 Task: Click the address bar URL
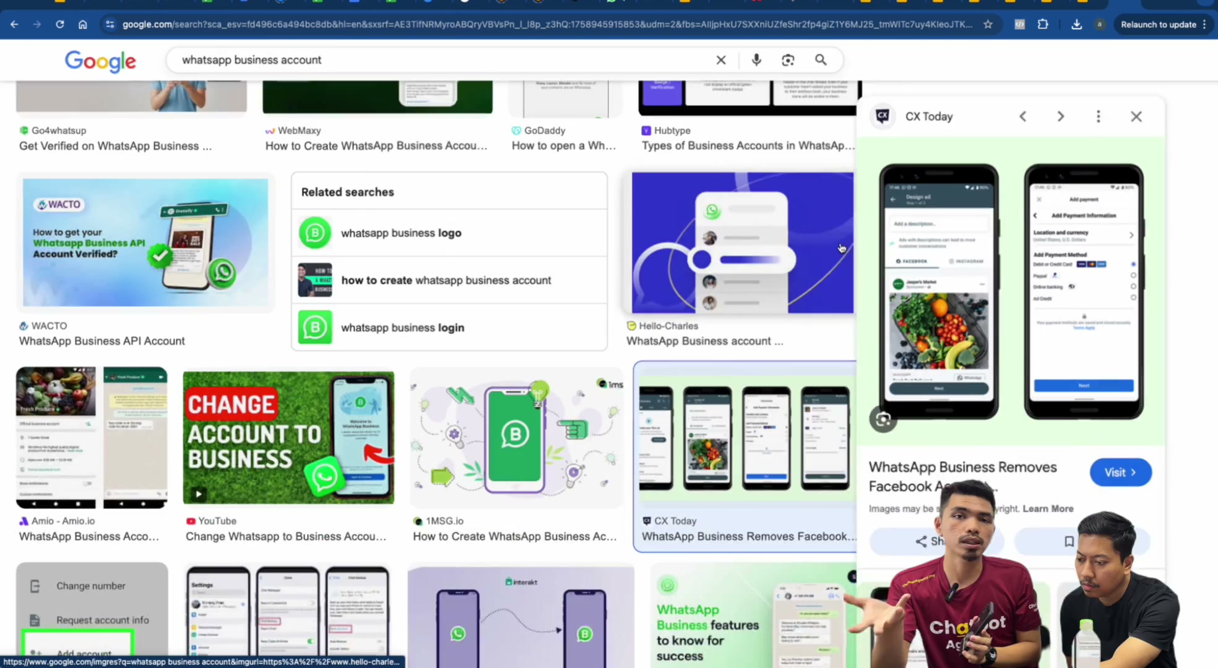click(x=547, y=24)
